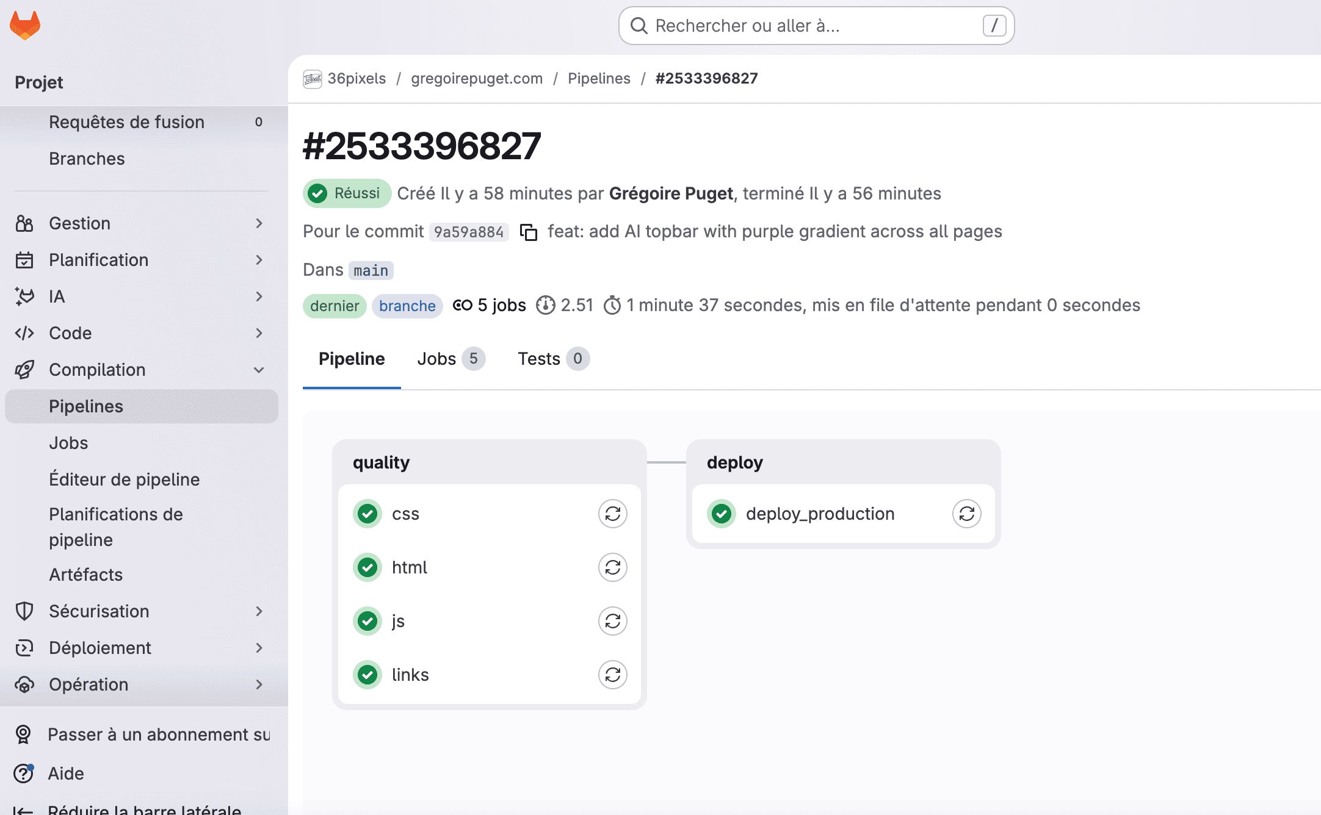The height and width of the screenshot is (815, 1321).
Task: Retry the css job
Action: [x=613, y=514]
